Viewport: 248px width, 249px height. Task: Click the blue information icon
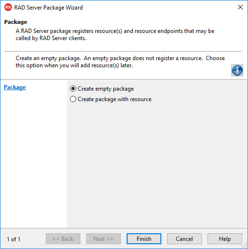tap(237, 70)
